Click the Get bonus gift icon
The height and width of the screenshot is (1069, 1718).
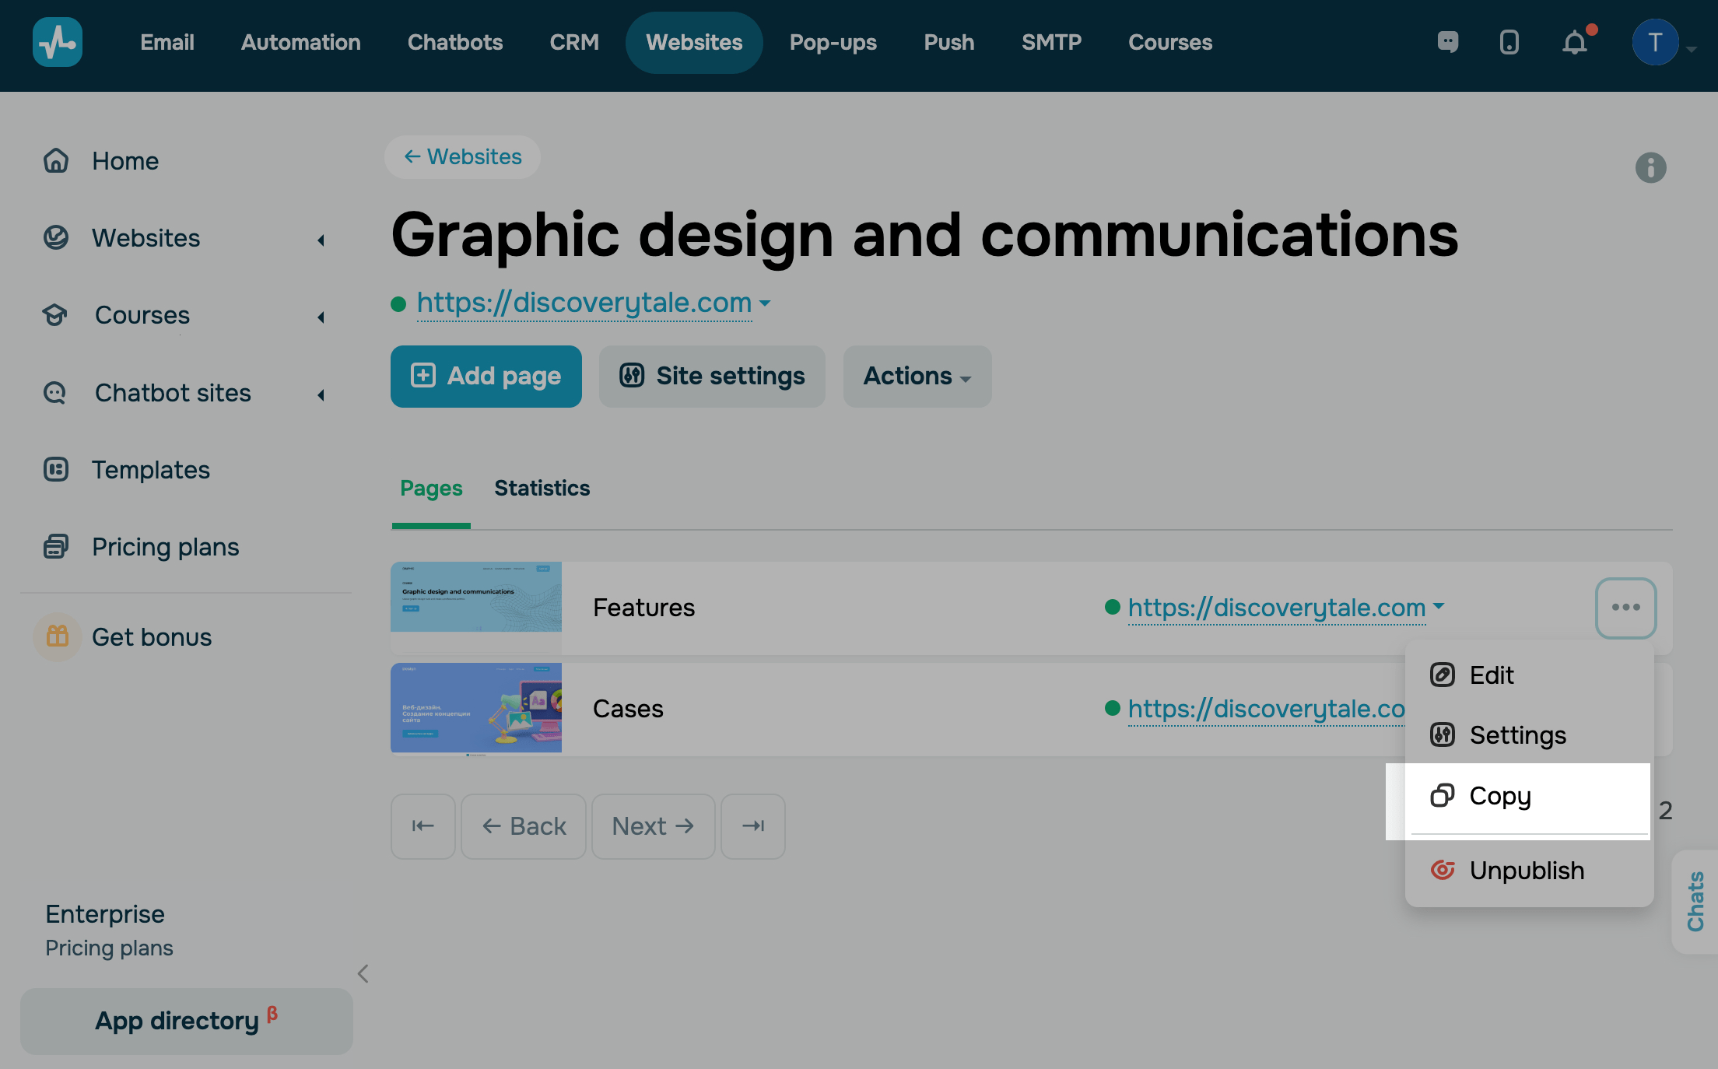point(58,637)
